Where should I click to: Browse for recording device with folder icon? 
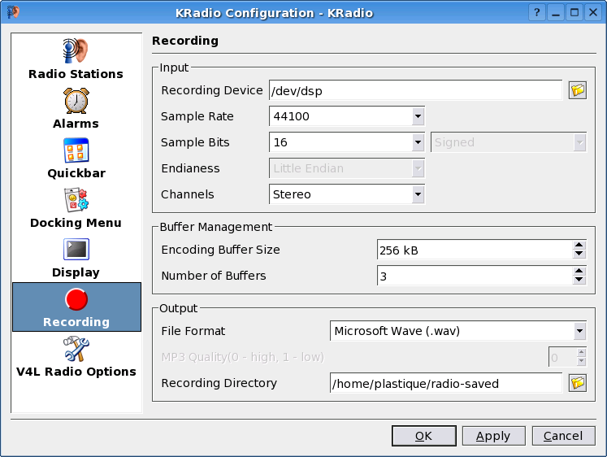(578, 90)
